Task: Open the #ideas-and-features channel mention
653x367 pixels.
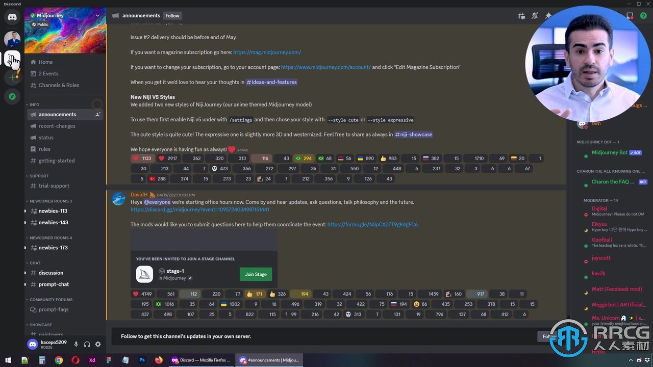Action: click(x=271, y=82)
